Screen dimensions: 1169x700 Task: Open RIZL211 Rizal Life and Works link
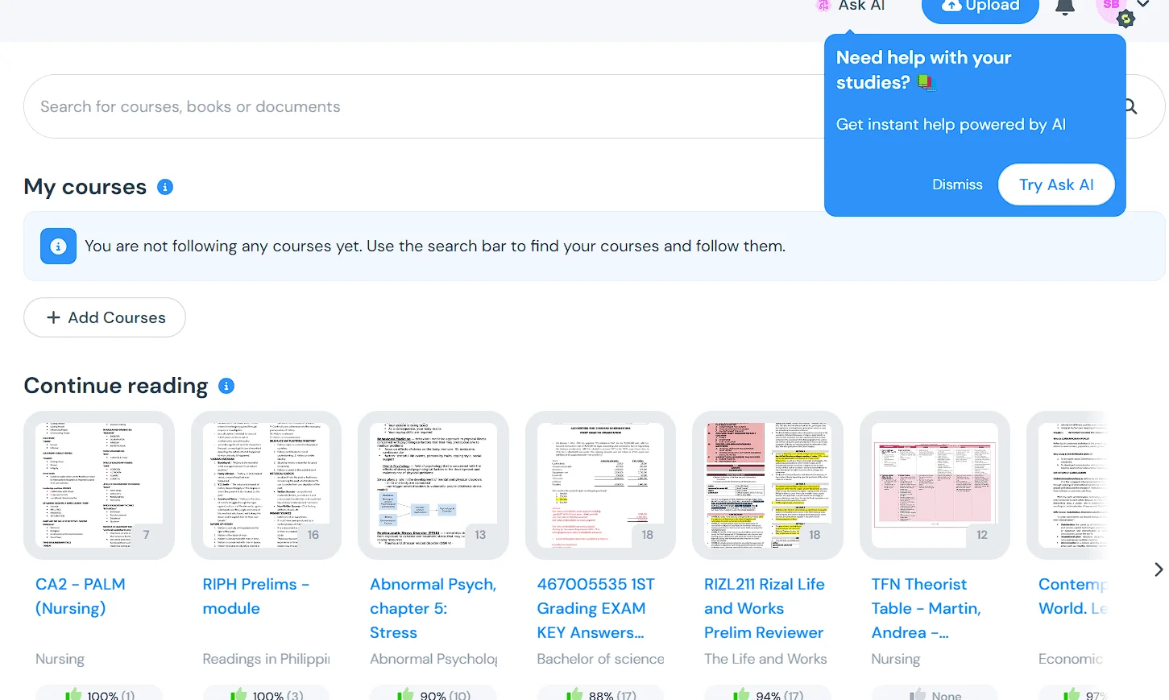(765, 608)
